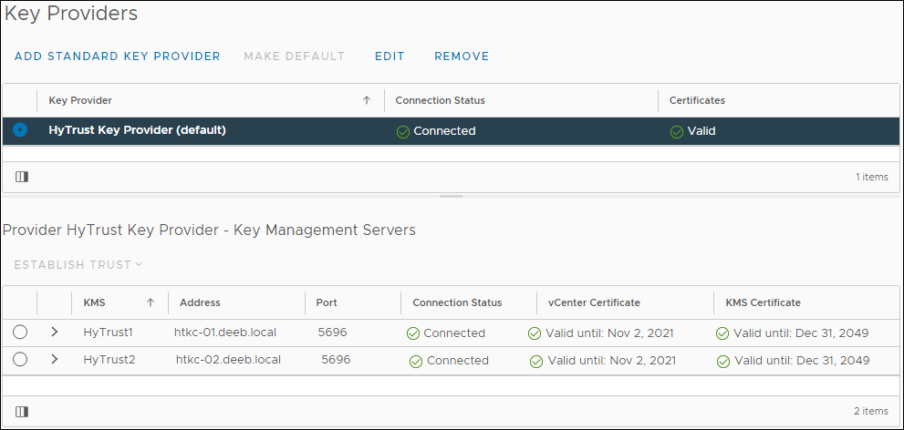Viewport: 904px width, 430px height.
Task: Open the Establish Trust dropdown
Action: (78, 265)
